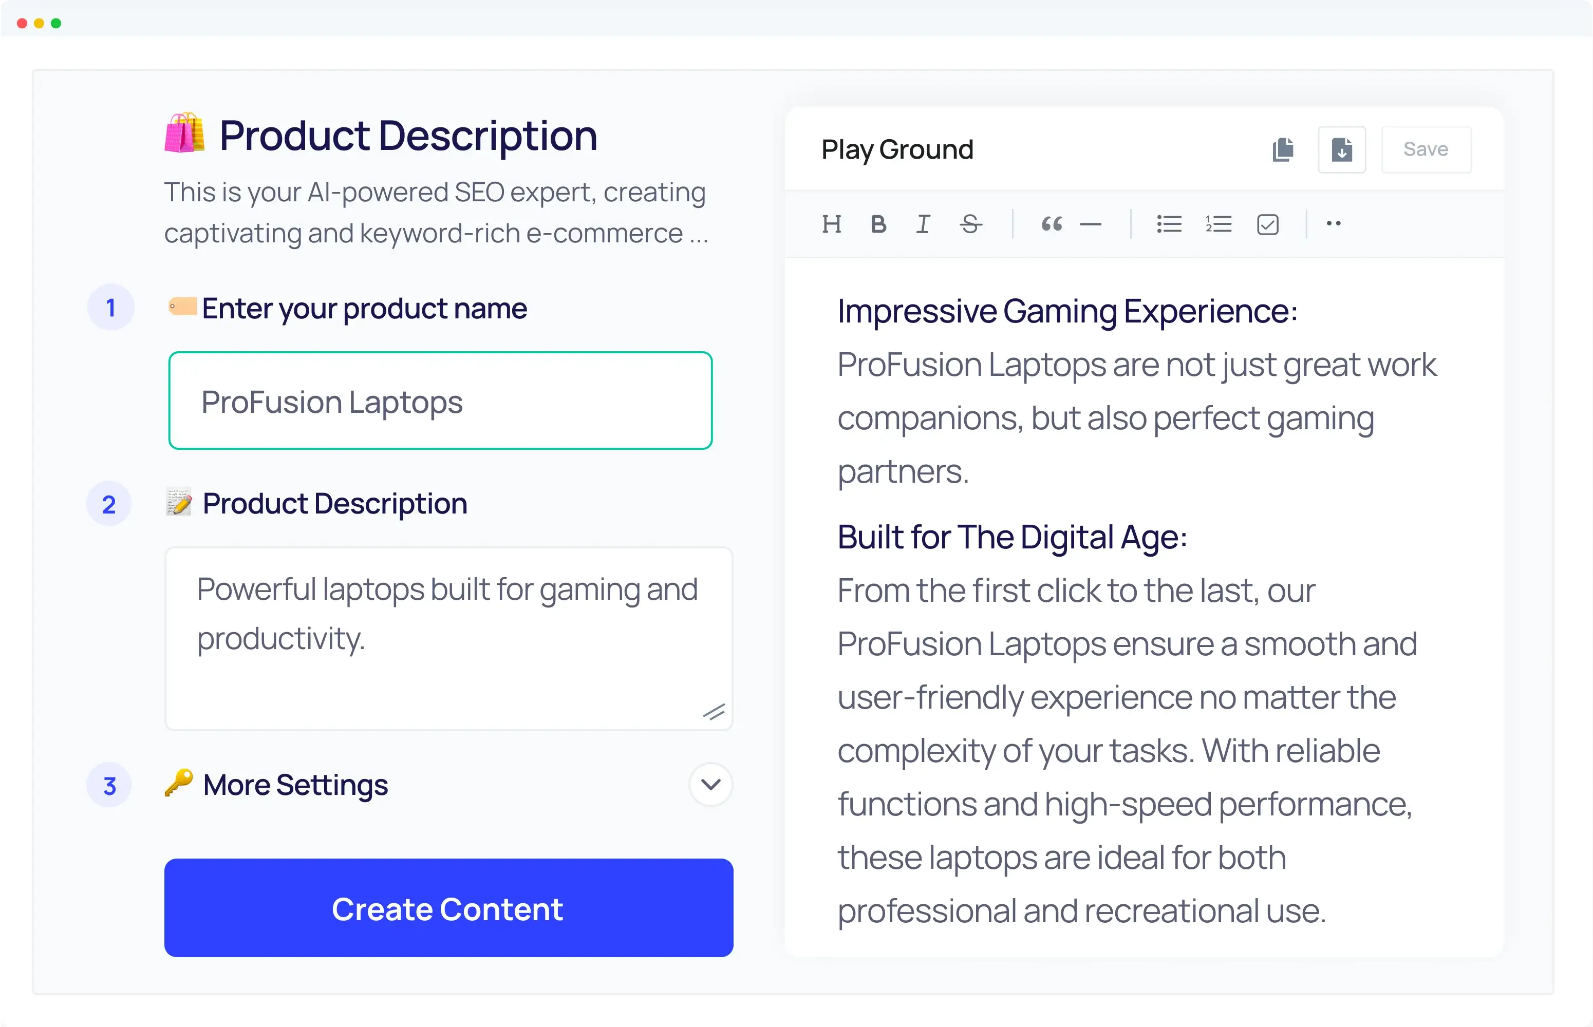
Task: Enable the checkbox list formatting tool
Action: click(x=1267, y=224)
